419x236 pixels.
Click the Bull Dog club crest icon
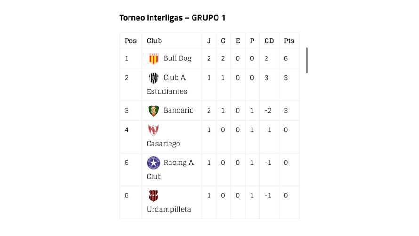pos(153,58)
